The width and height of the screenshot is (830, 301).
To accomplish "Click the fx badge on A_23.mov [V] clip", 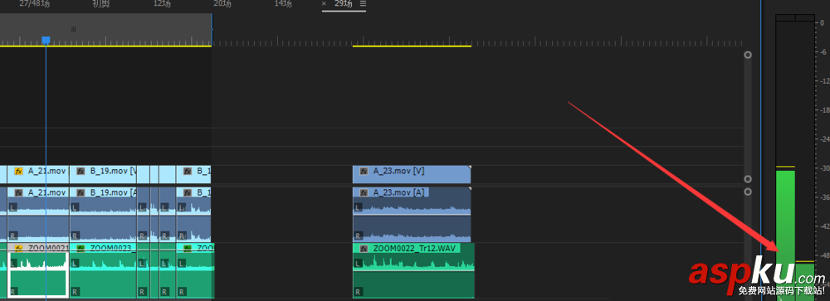I will point(364,172).
